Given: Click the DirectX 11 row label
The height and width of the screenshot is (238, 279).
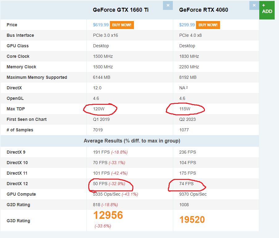Looking at the screenshot, I should click(x=17, y=173).
